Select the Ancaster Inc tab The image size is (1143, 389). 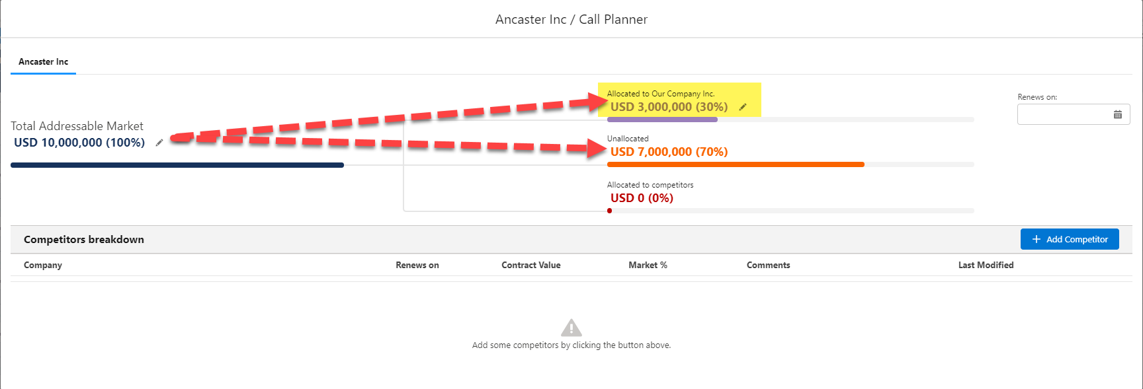pyautogui.click(x=44, y=62)
